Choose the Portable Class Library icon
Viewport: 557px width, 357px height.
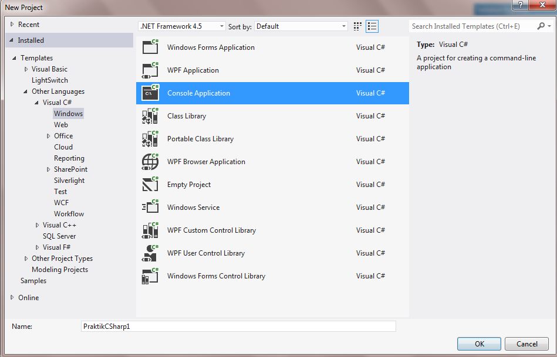(150, 139)
